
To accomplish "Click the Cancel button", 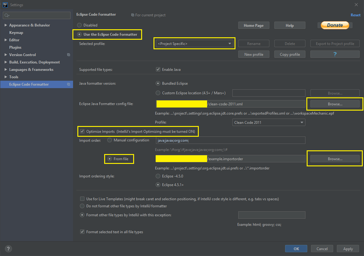I will click(322, 249).
